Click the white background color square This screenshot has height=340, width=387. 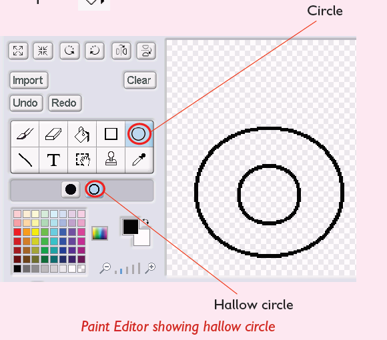pyautogui.click(x=143, y=238)
